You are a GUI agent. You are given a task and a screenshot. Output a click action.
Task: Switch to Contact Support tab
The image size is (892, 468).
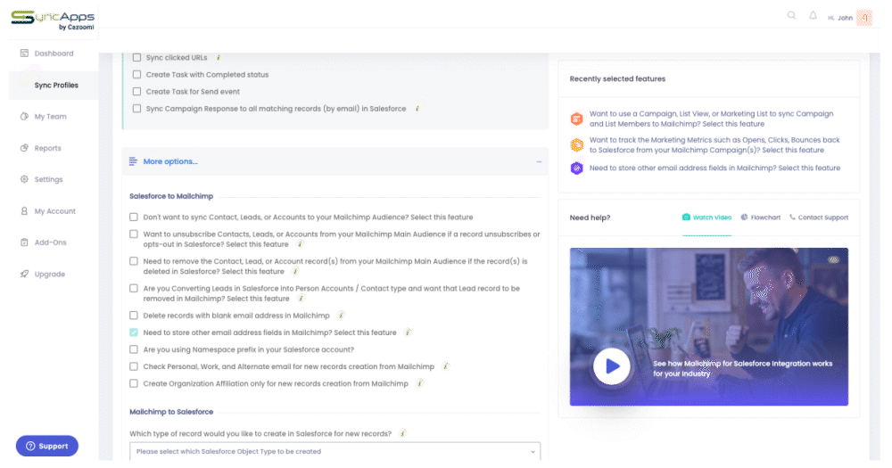819,218
